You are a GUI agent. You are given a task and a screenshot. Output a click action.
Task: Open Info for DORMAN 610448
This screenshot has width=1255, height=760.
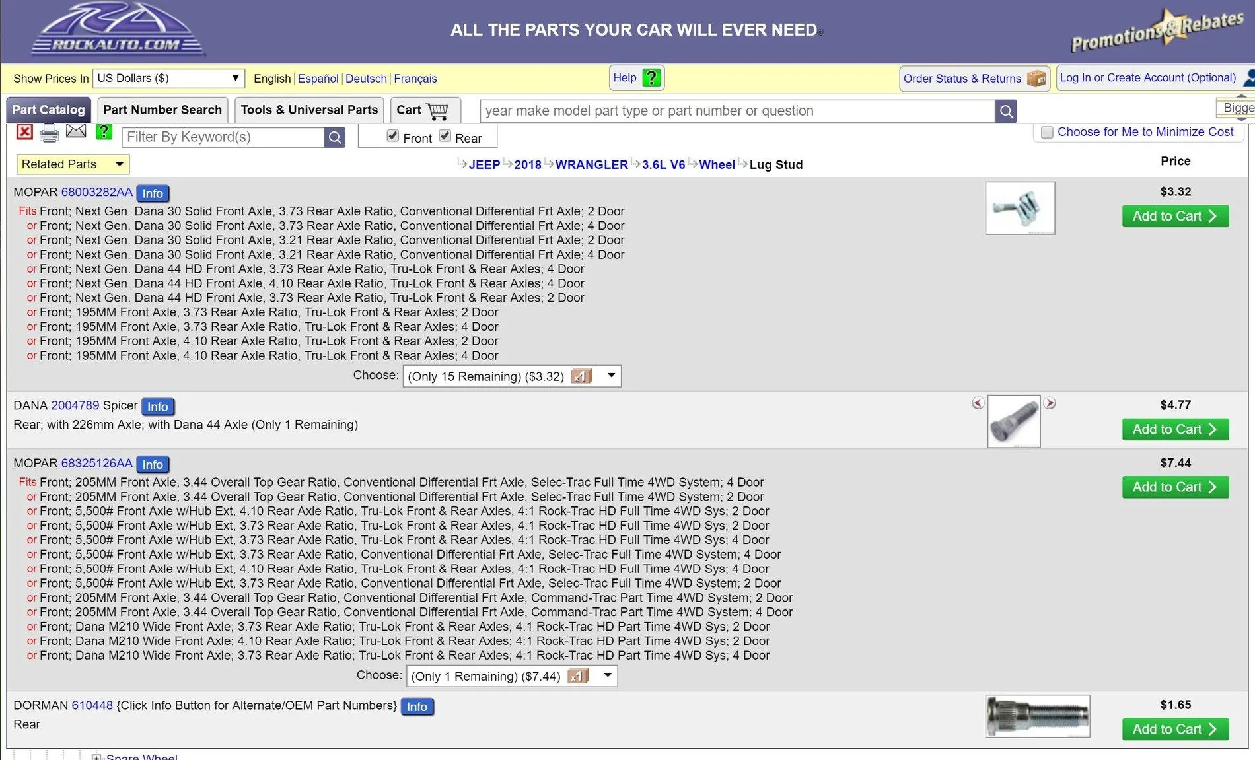pyautogui.click(x=417, y=707)
